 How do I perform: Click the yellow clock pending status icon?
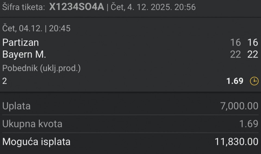click(254, 81)
